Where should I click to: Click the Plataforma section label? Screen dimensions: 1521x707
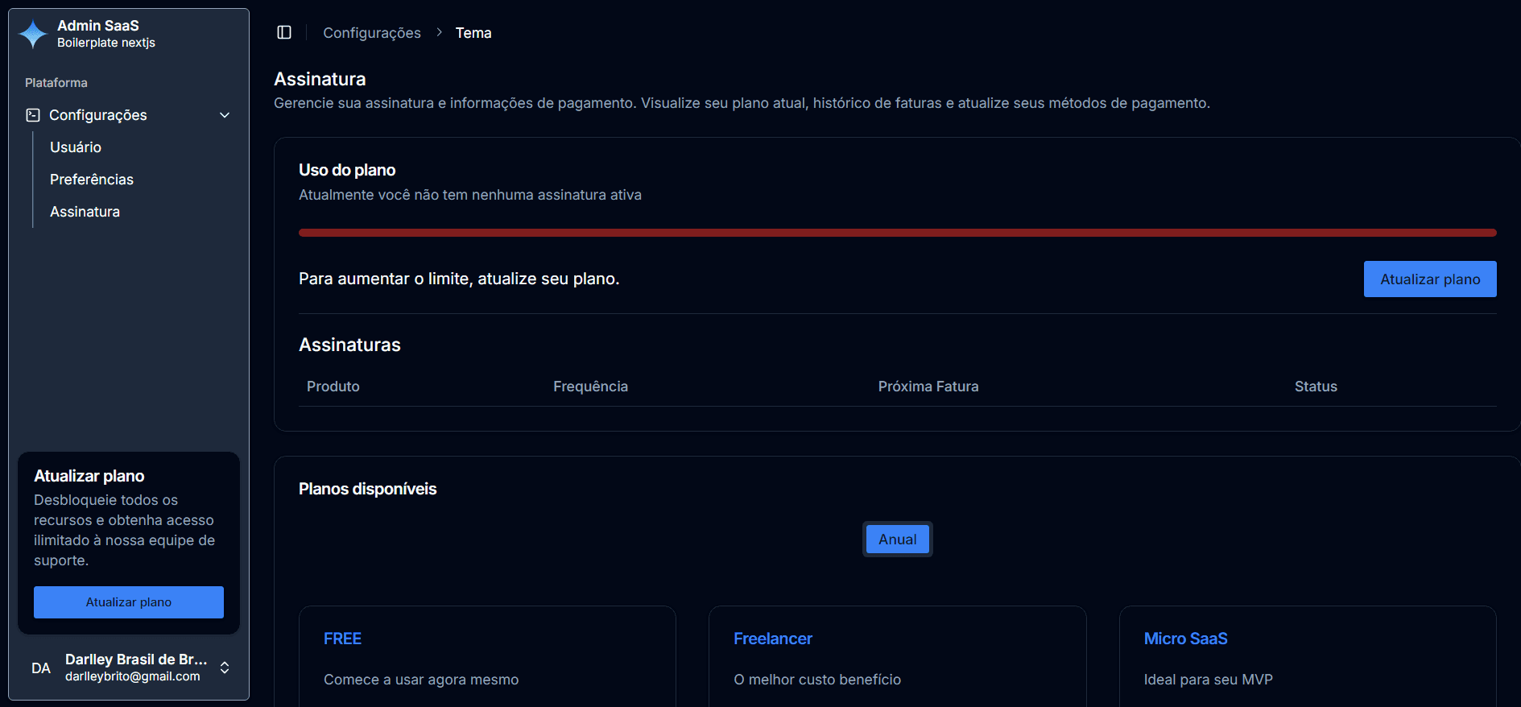click(x=56, y=83)
